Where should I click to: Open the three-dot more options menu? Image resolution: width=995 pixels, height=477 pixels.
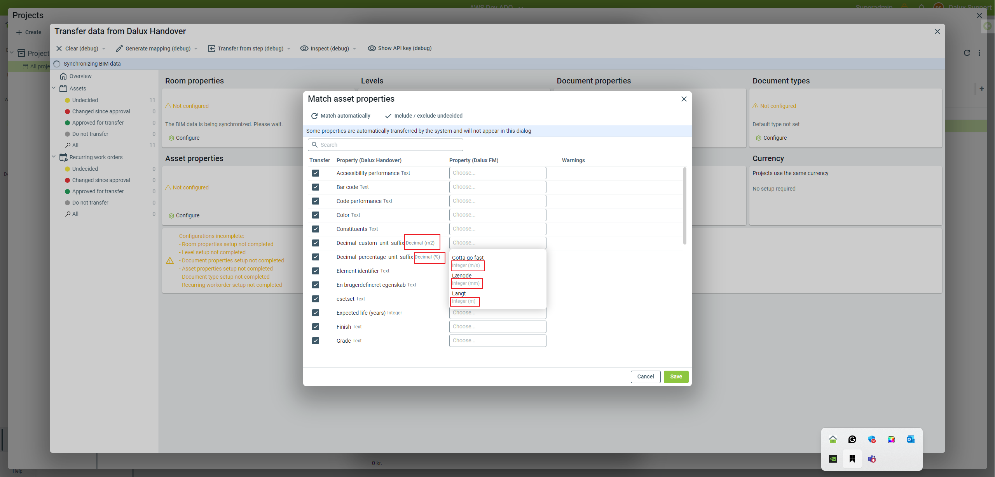[979, 53]
